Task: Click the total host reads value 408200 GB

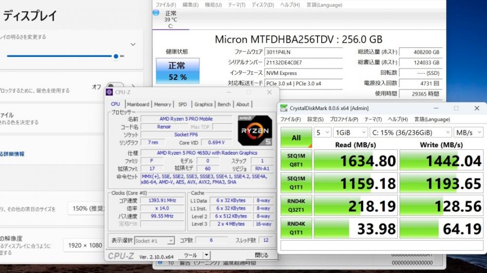Action: tap(420, 52)
